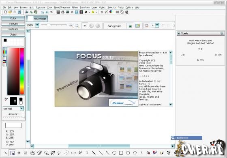Open the Filters menu
Screen dimensions: 227x158
(75, 7)
